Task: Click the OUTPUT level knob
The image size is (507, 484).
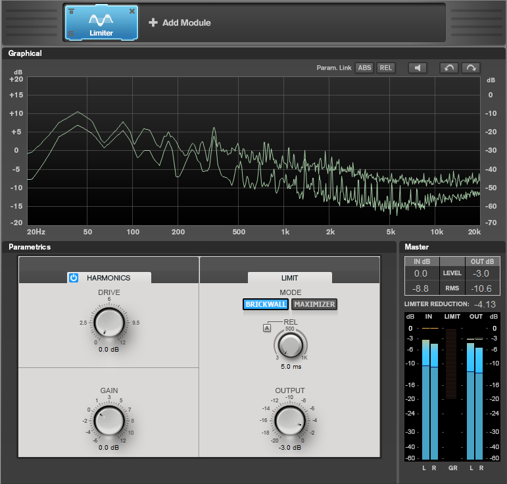Action: point(290,421)
